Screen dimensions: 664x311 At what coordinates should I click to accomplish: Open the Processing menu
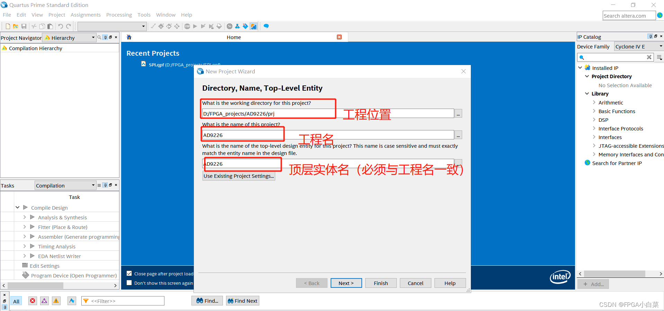[119, 15]
